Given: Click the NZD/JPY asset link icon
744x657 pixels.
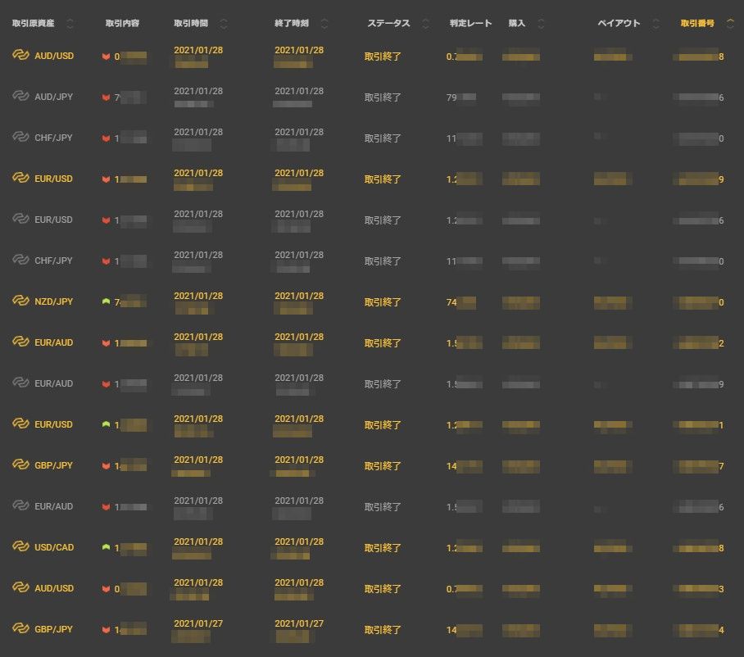Looking at the screenshot, I should (20, 301).
